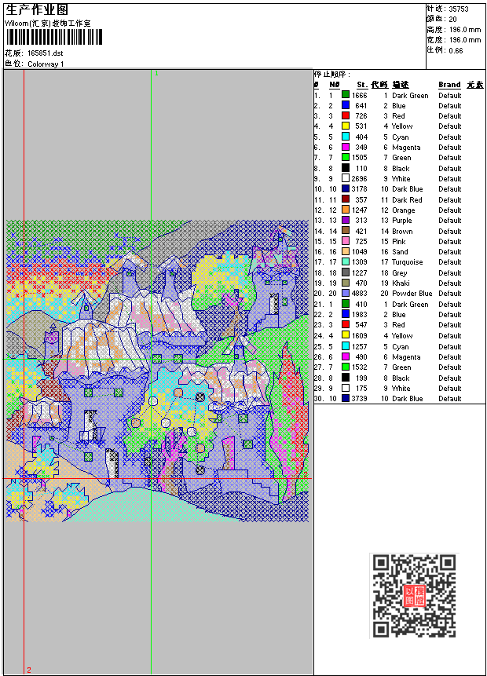The height and width of the screenshot is (676, 487).
Task: Pick the White swatch beside 2696
Action: (x=345, y=178)
